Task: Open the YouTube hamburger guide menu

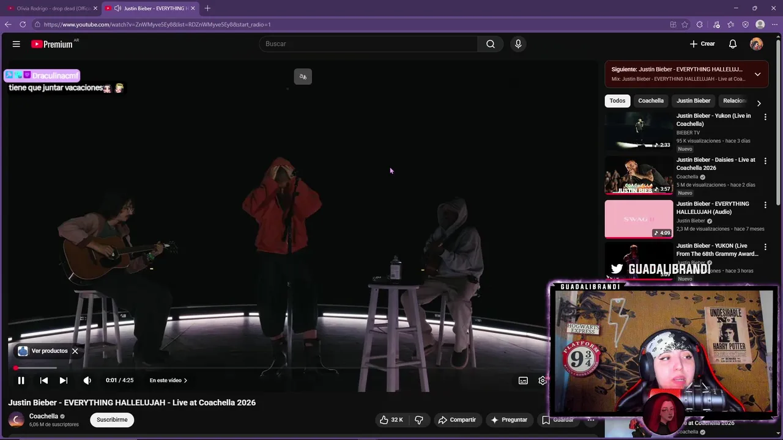Action: 17,44
